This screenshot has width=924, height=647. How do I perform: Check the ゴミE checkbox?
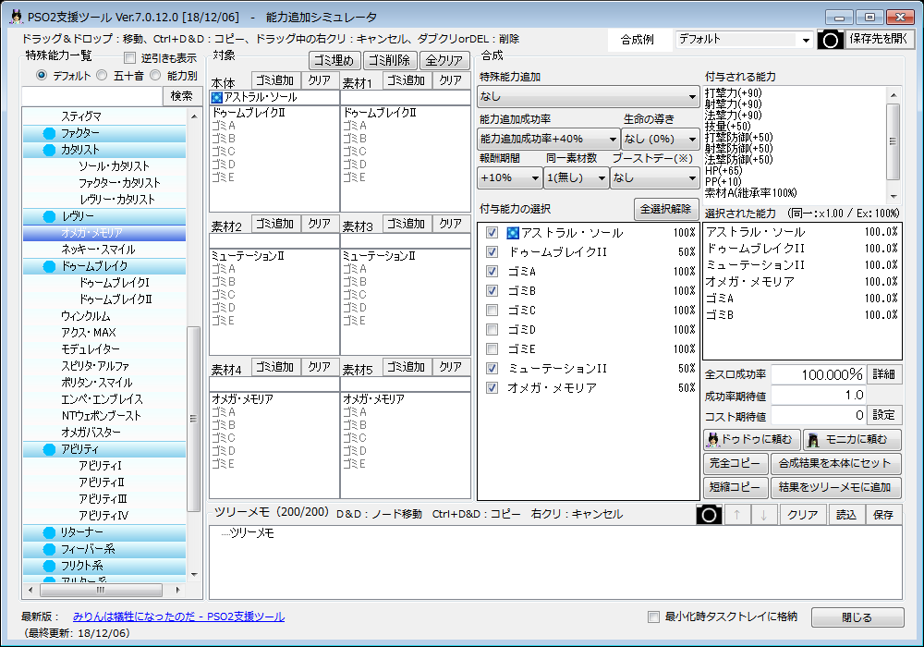point(492,348)
